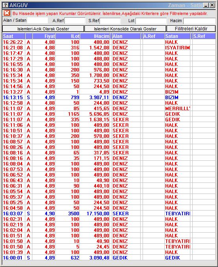This screenshot has width=218, height=267.
Task: Select the blue 16:00:01 row time
Action: pyautogui.click(x=13, y=258)
